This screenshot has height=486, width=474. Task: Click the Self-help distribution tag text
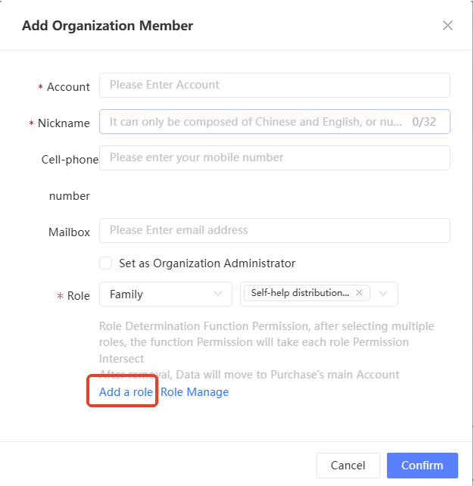(301, 293)
